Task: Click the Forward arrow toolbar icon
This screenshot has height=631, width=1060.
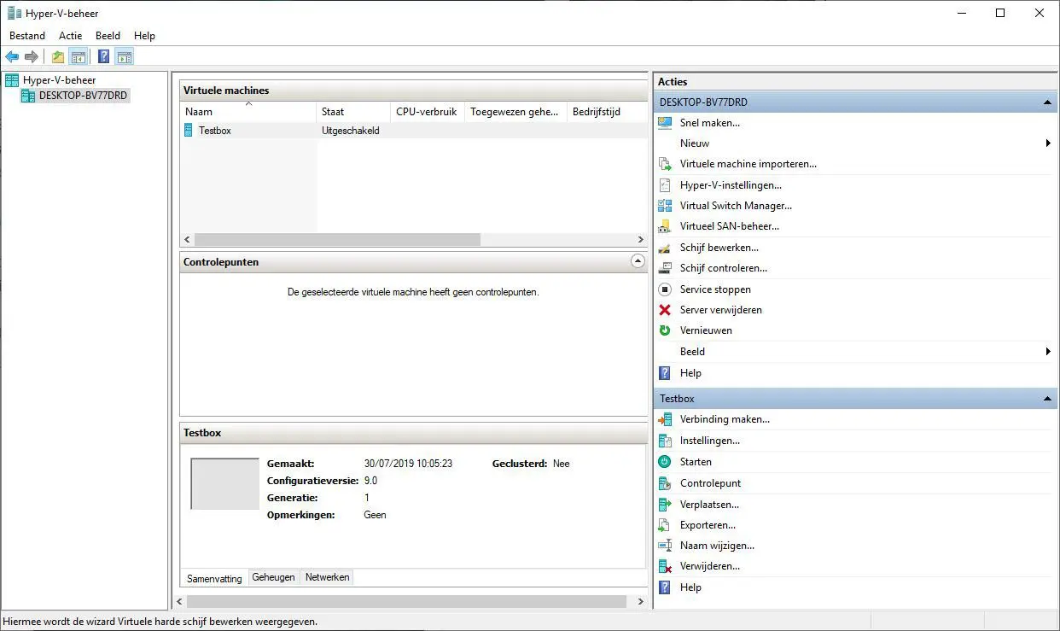Action: click(32, 57)
